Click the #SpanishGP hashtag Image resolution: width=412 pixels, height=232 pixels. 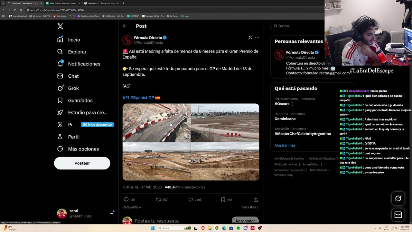click(x=142, y=98)
